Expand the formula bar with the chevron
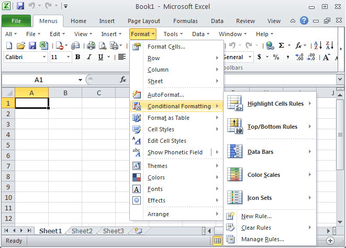346x248 pixels. (340, 79)
